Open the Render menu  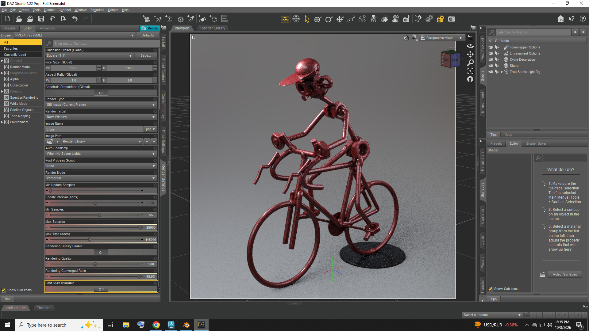[49, 10]
